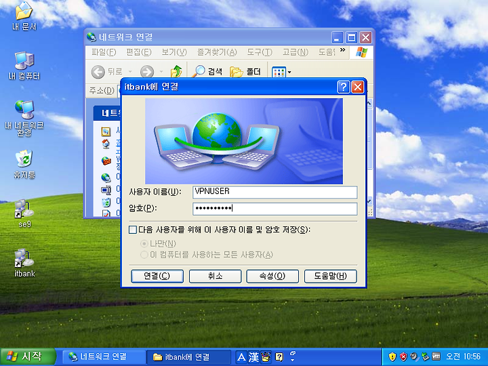The image size is (488, 366).
Task: Click the language bar A input mode icon
Action: (x=241, y=357)
